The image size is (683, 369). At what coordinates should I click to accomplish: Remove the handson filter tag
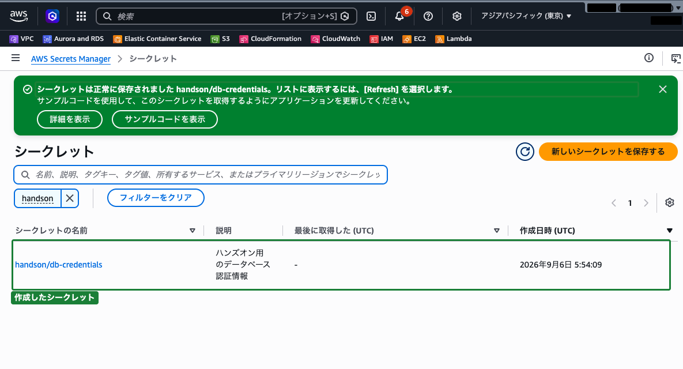(70, 199)
